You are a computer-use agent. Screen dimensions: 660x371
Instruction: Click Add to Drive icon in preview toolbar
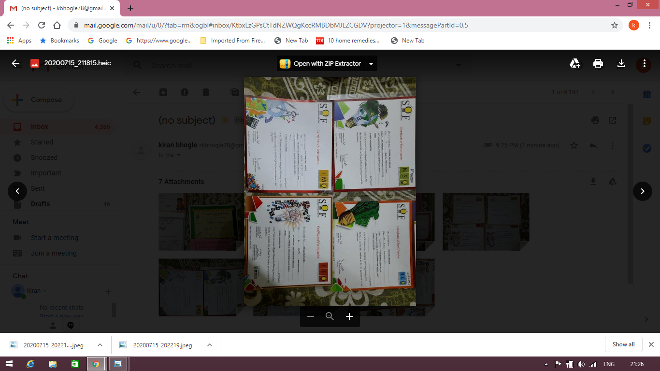click(x=575, y=63)
